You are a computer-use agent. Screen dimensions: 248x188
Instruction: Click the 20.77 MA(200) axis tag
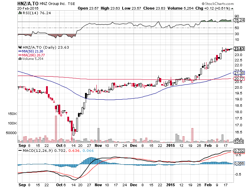239,78
